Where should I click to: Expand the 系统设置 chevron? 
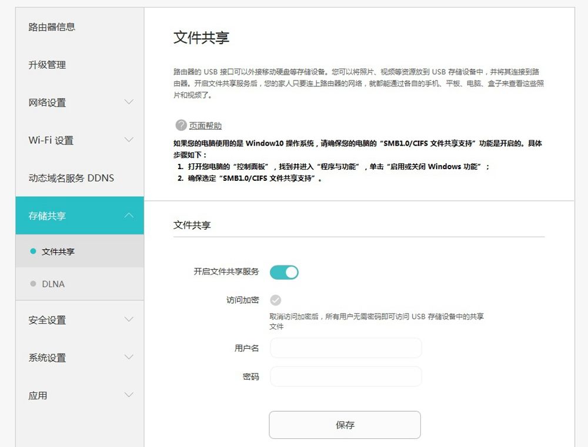[129, 357]
